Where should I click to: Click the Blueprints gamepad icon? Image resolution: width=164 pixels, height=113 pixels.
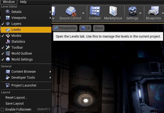[154, 11]
